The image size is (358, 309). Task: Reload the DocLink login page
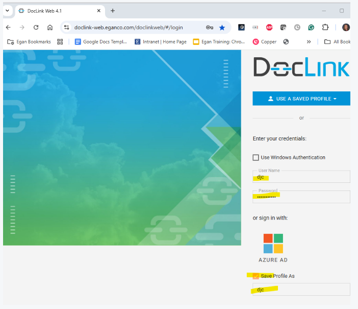click(x=36, y=28)
